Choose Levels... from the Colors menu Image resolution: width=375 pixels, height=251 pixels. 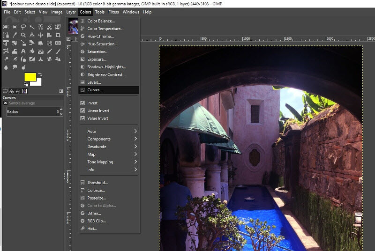click(x=109, y=82)
